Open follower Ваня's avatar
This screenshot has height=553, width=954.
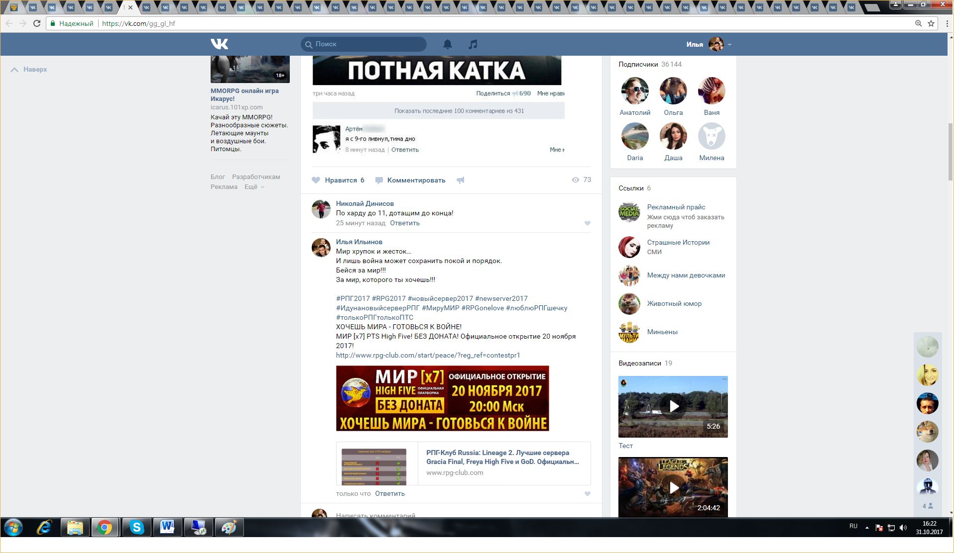712,91
